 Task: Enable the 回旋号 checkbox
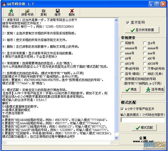(122, 43)
